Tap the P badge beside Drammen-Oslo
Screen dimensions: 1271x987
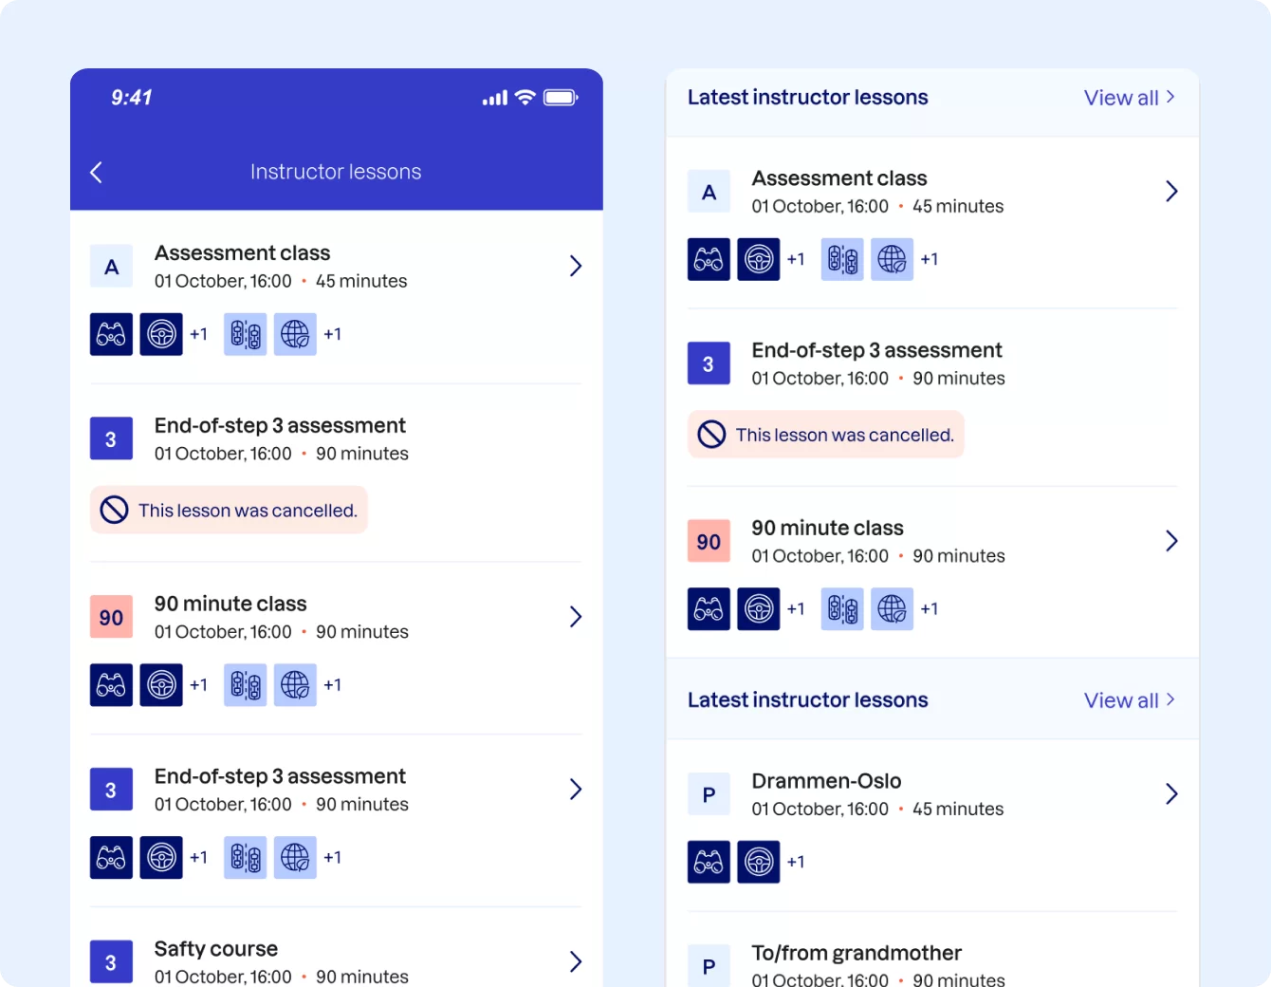pyautogui.click(x=709, y=795)
